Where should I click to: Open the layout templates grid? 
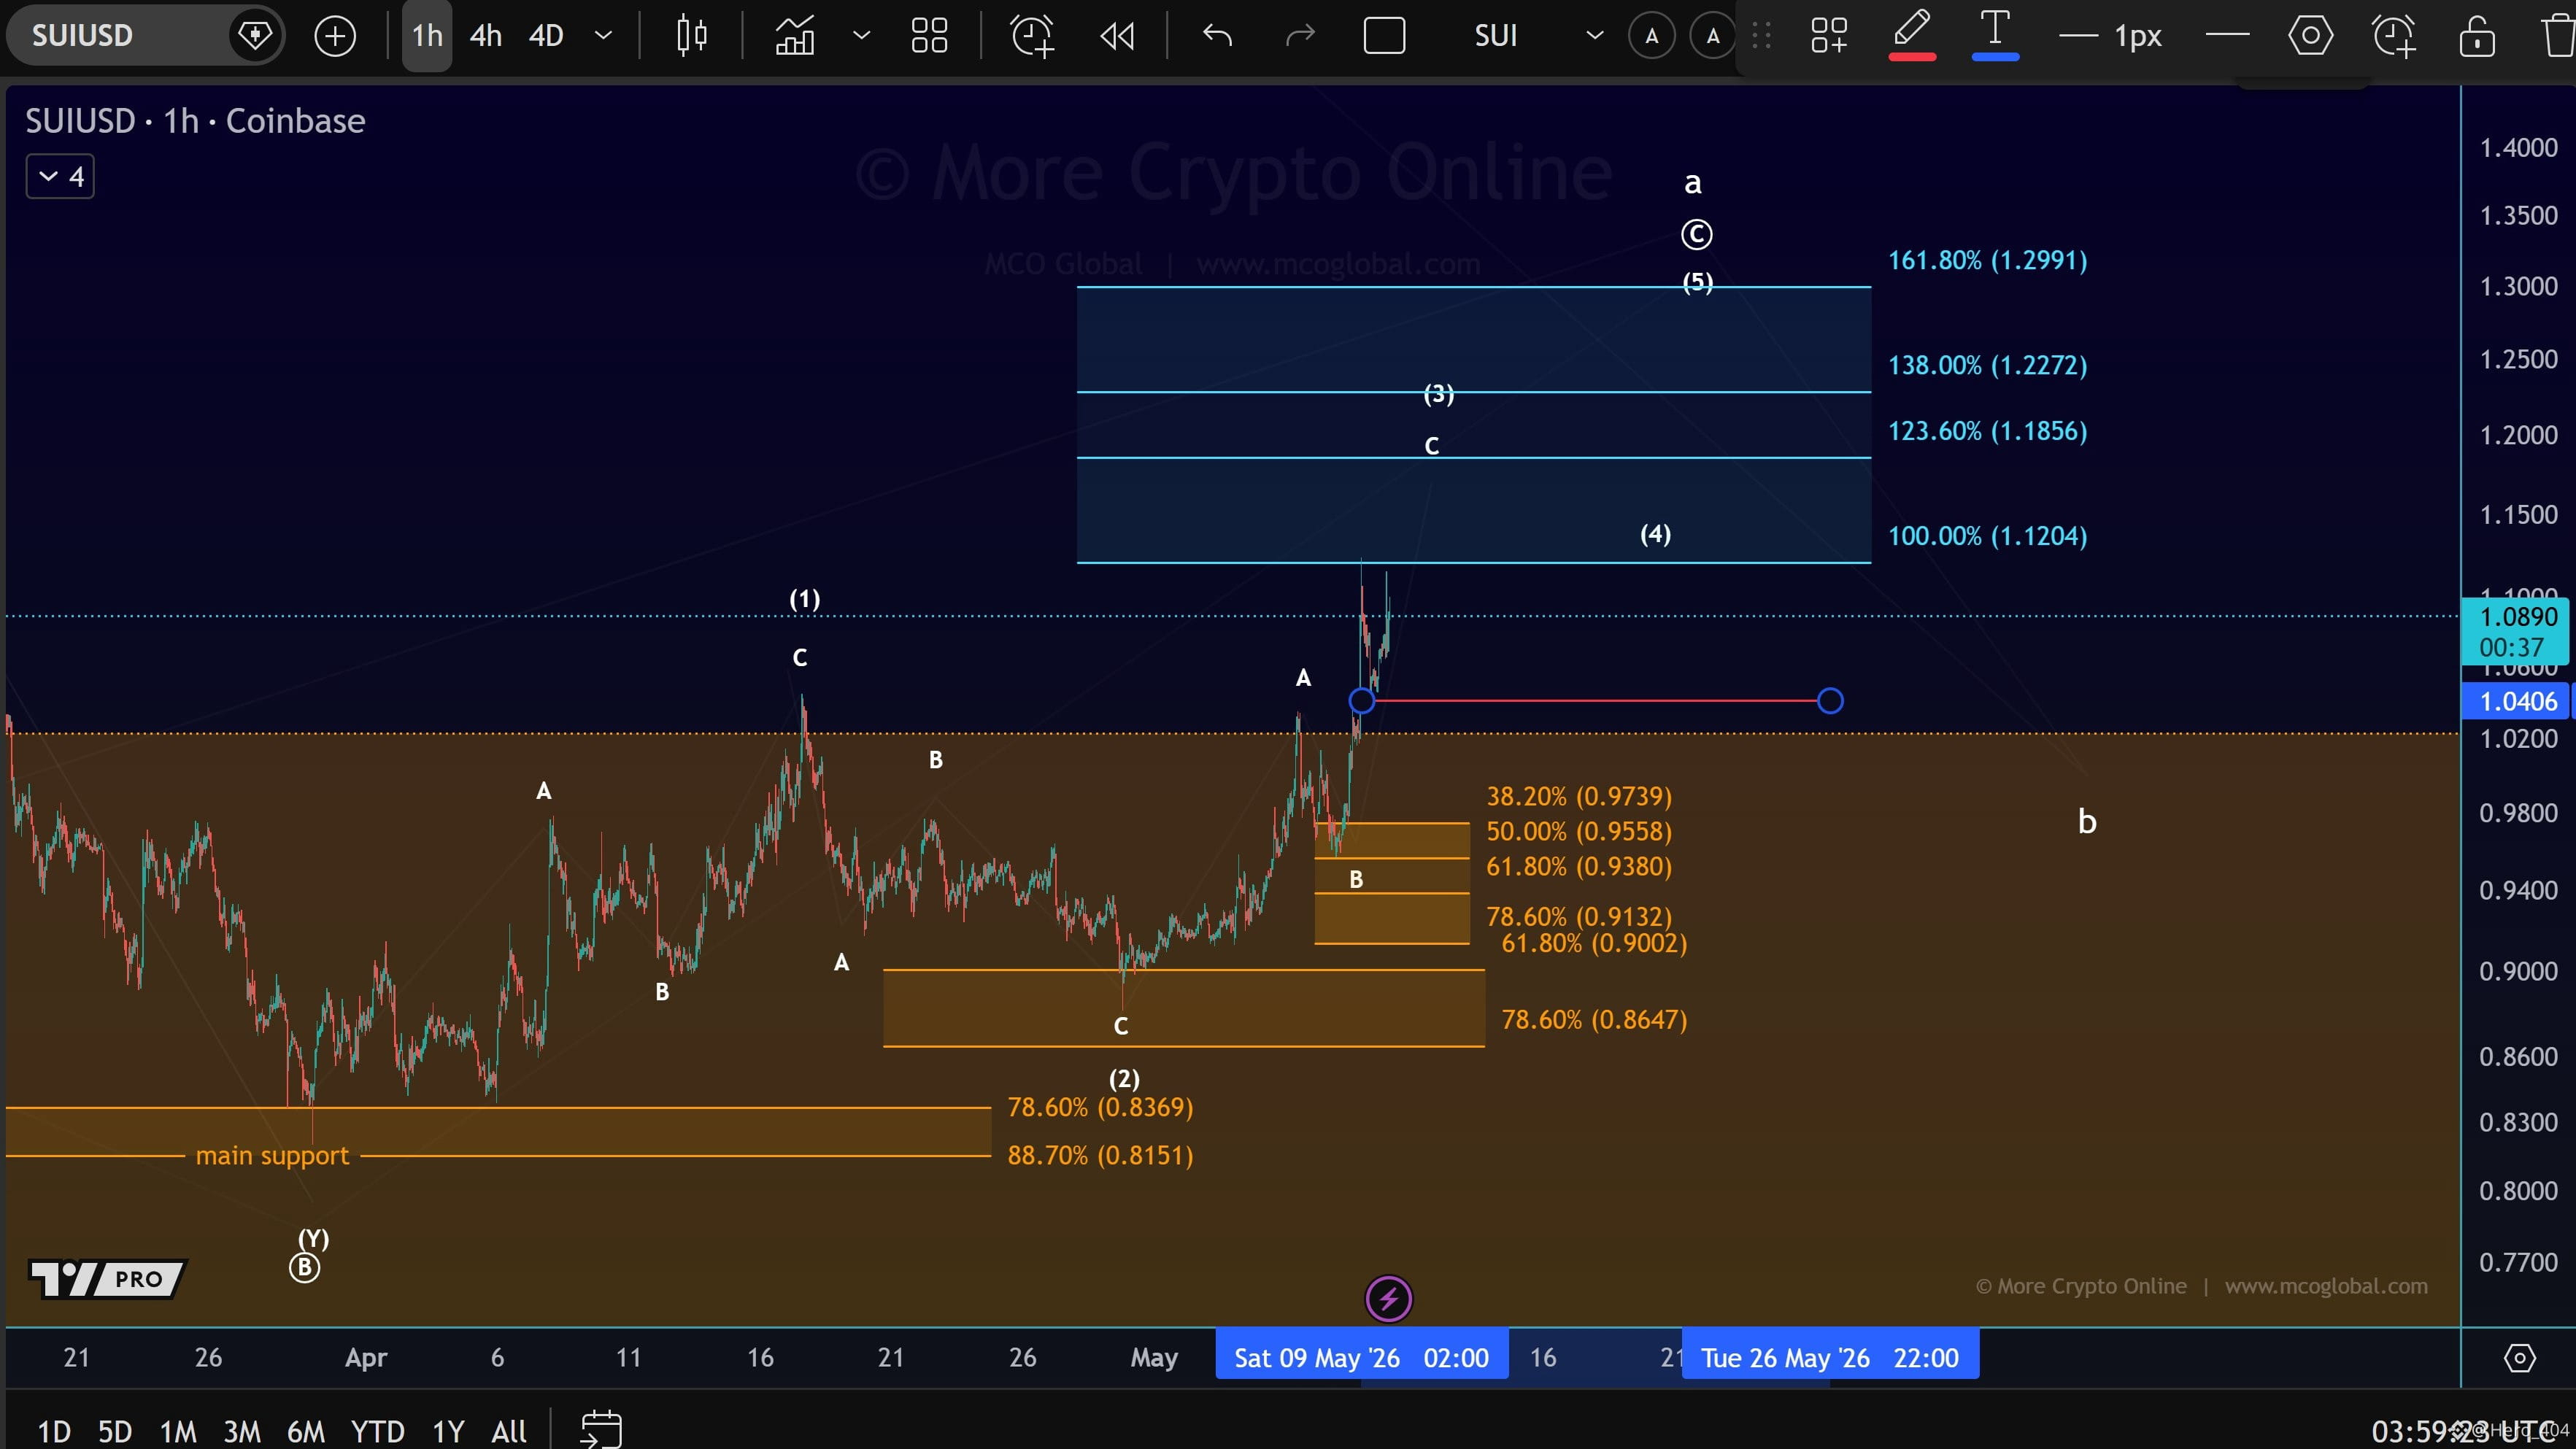point(929,36)
